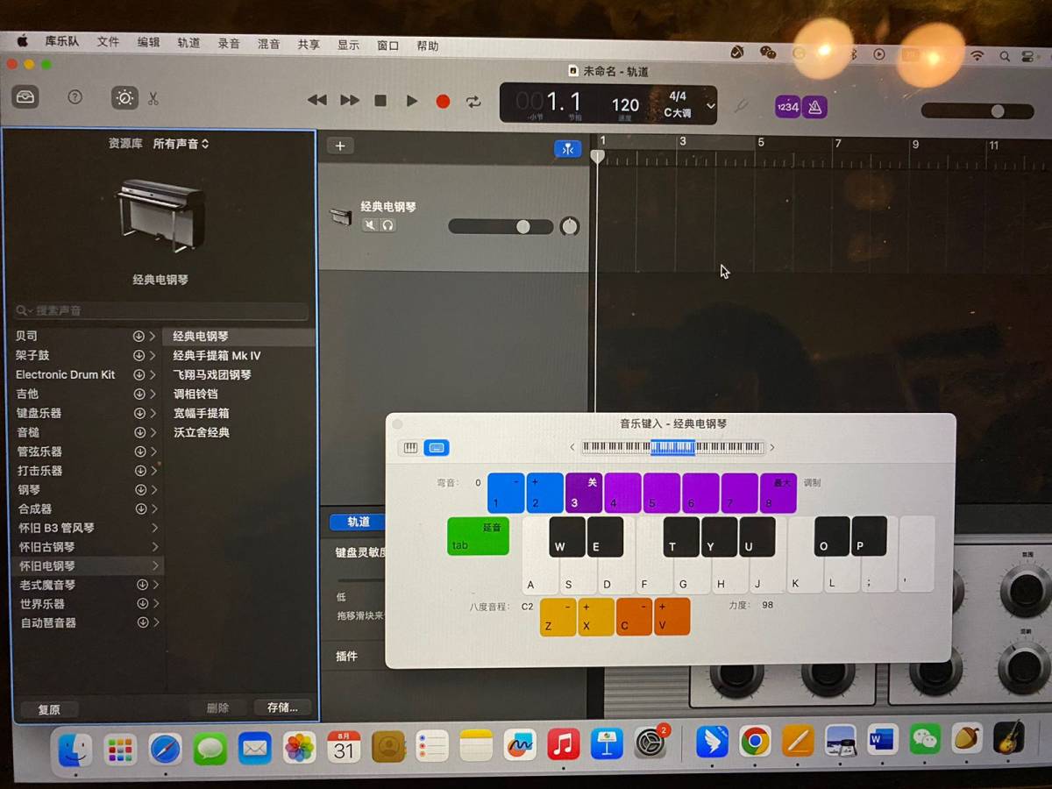
Task: Toggle the metronome button
Action: coord(815,107)
